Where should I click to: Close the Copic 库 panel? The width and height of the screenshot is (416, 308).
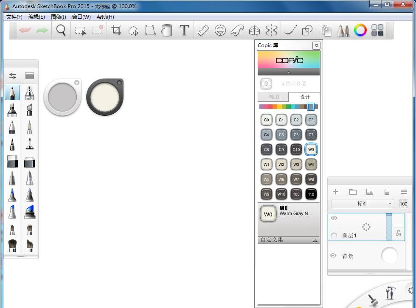(316, 45)
